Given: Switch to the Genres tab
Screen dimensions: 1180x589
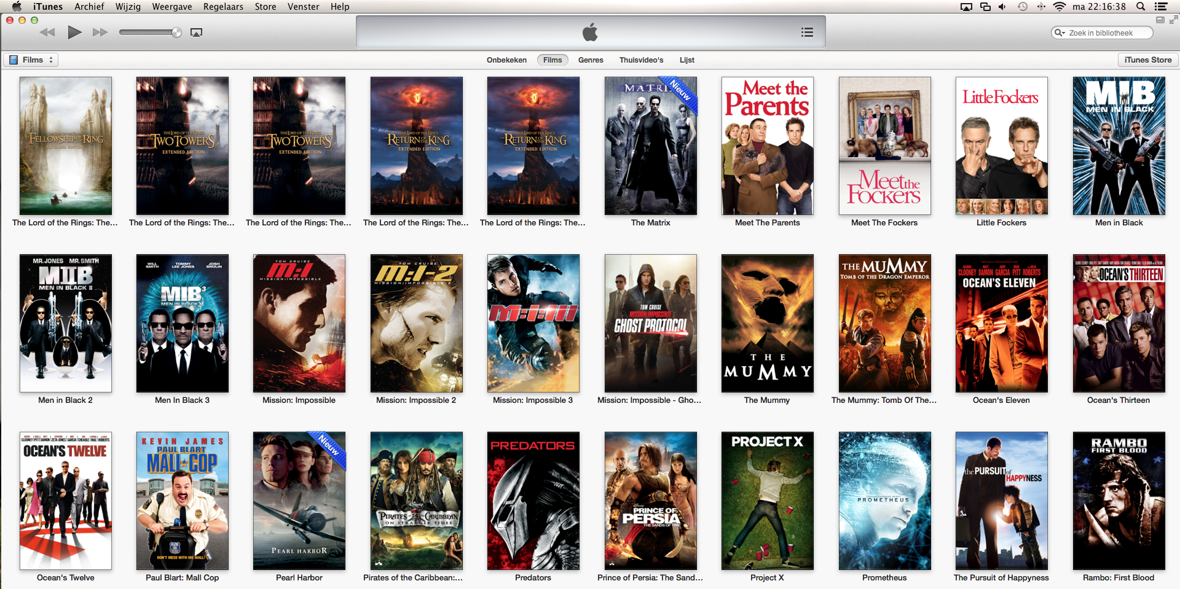Looking at the screenshot, I should point(591,60).
